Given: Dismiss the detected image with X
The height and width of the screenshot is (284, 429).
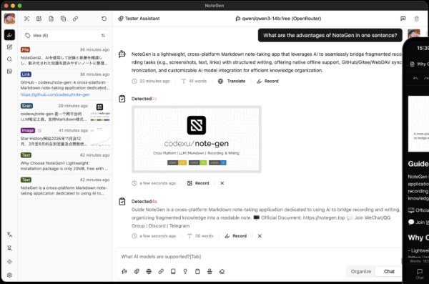Looking at the screenshot, I should pos(222,183).
